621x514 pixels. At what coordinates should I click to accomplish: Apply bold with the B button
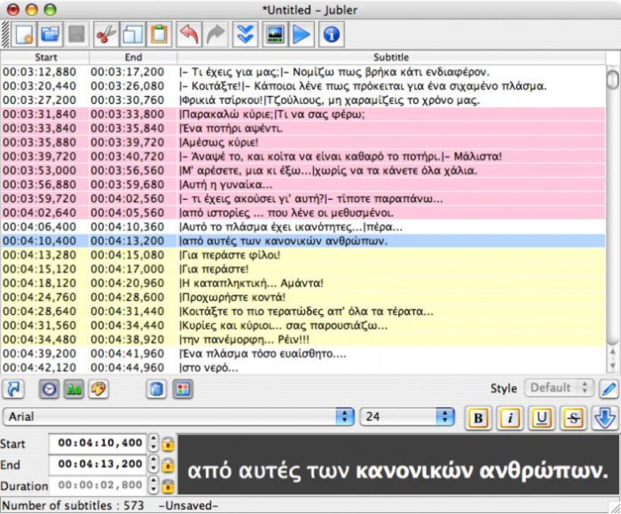(478, 418)
